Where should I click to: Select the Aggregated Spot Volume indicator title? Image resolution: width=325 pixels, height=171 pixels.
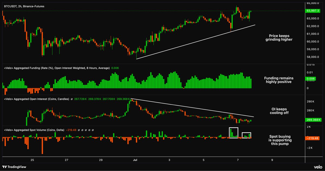pyautogui.click(x=34, y=130)
